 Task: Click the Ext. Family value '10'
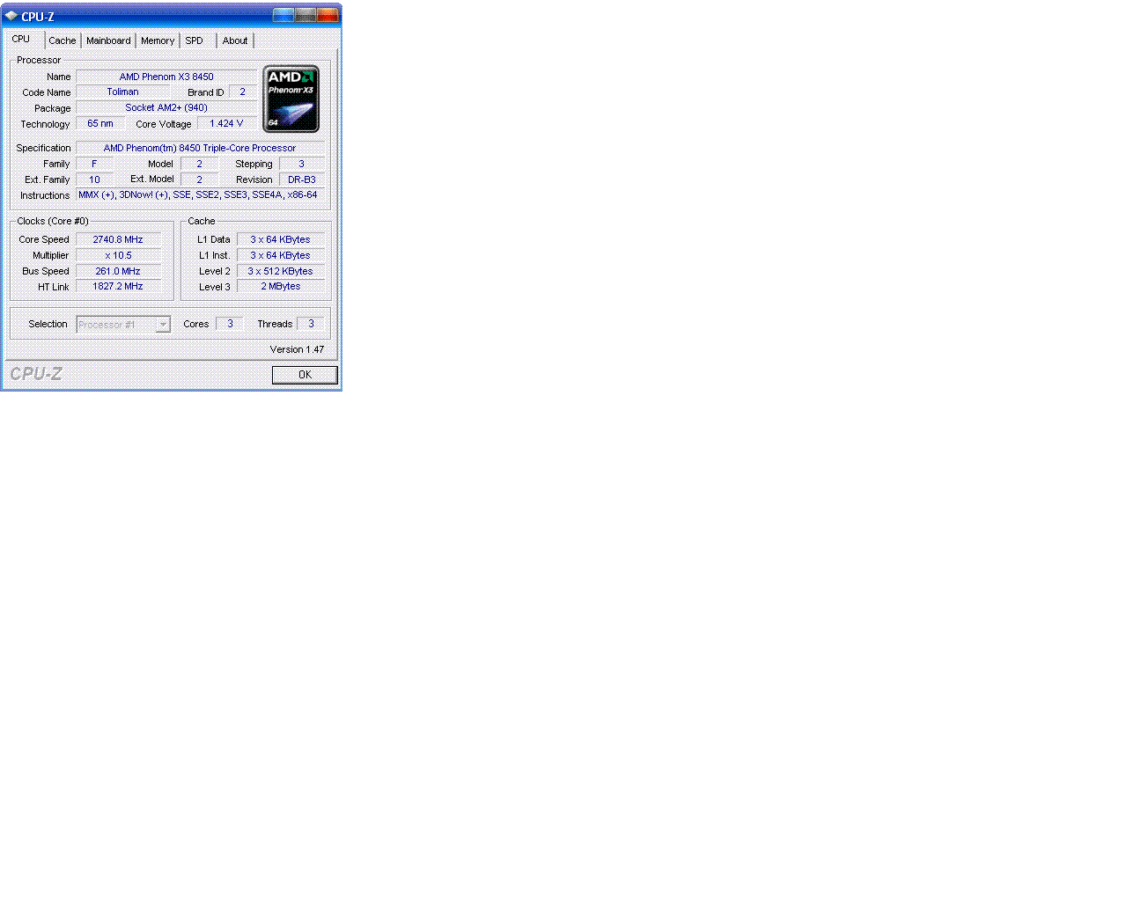(x=94, y=179)
